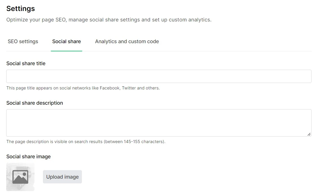The image size is (331, 193).
Task: Click the "Social share image" label
Action: [x=29, y=157]
